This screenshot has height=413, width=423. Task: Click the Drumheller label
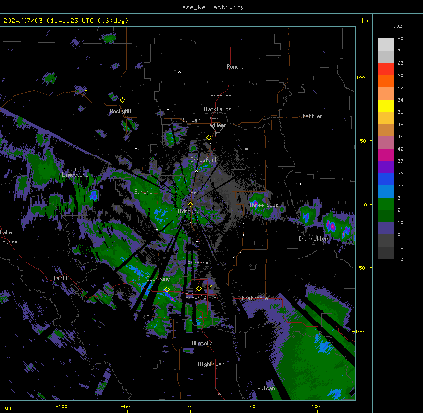(x=313, y=239)
